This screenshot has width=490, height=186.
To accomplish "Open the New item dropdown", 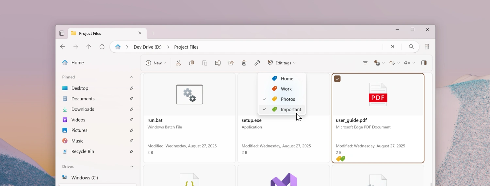I will coord(156,63).
